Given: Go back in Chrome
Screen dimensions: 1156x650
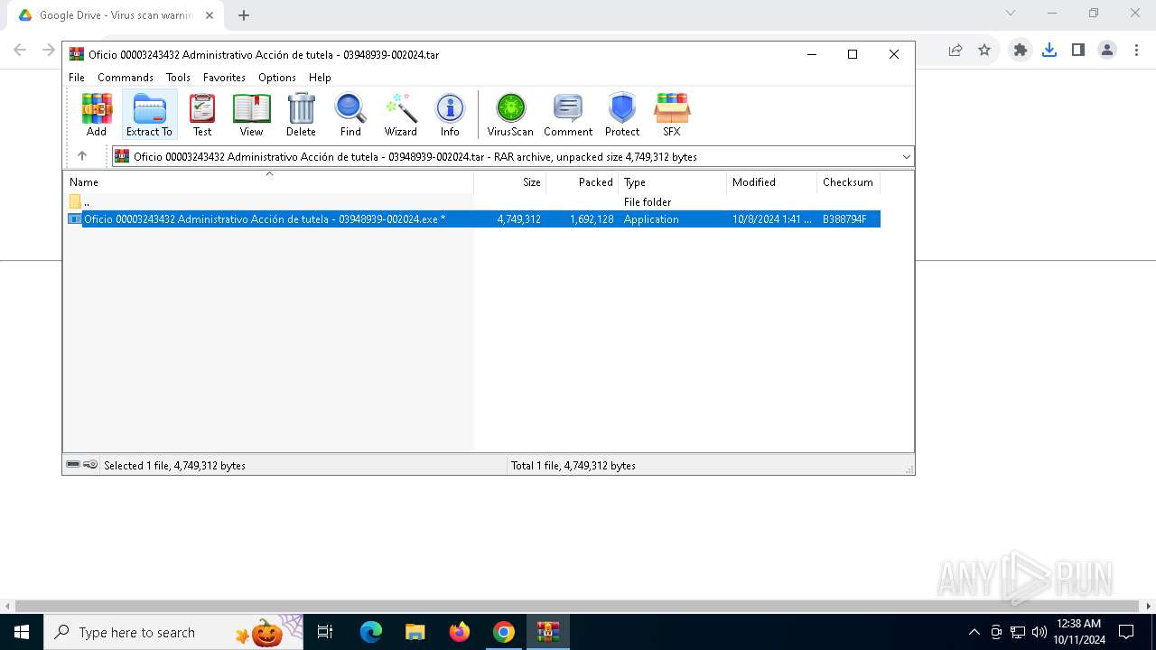Looking at the screenshot, I should pyautogui.click(x=20, y=51).
